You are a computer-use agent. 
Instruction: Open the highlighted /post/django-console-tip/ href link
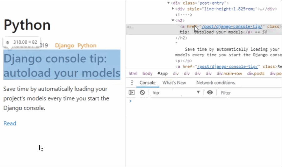point(232,27)
